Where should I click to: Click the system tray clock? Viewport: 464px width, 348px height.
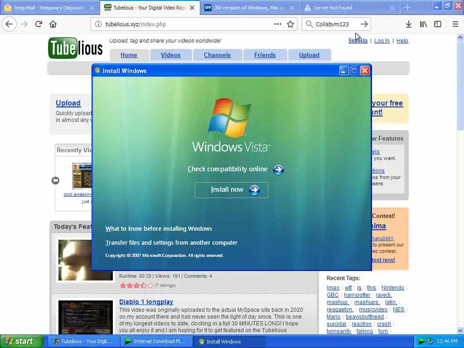447,341
